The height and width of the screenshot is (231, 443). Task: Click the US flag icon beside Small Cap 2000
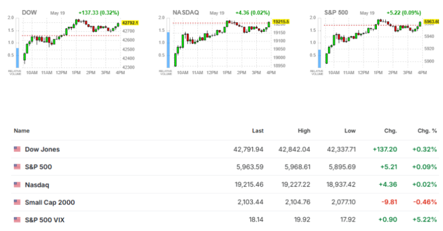[17, 202]
